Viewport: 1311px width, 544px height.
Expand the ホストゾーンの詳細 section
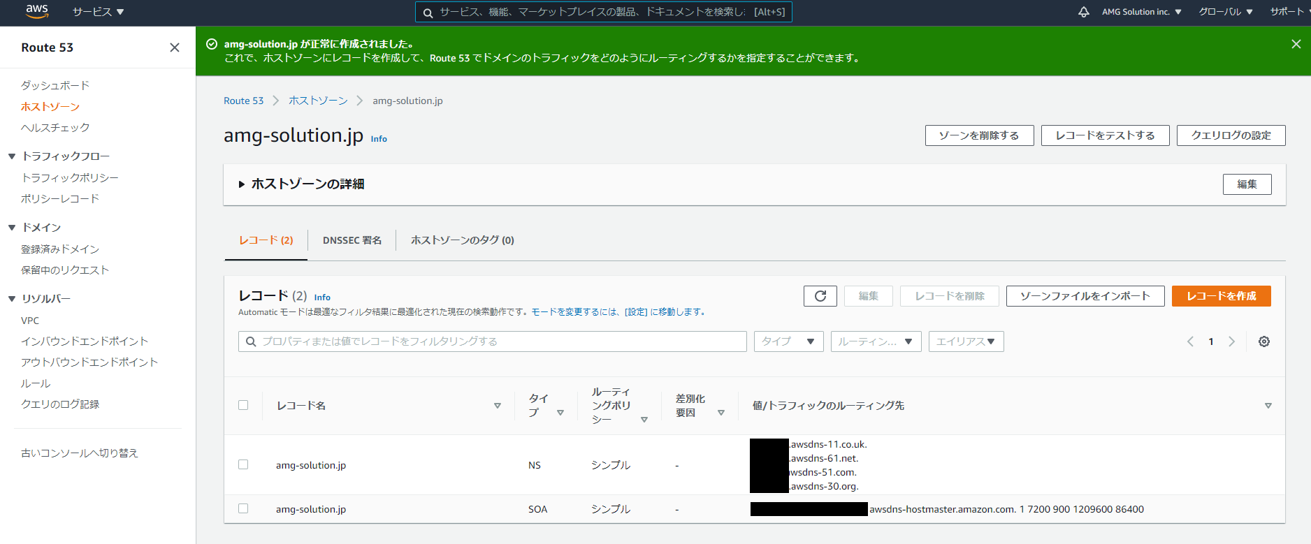(301, 184)
